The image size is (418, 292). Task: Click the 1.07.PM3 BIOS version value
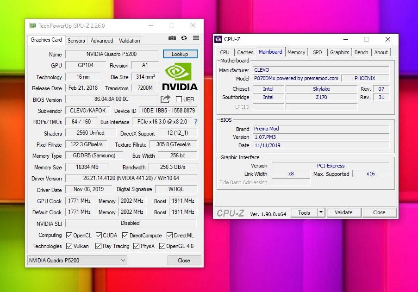tap(321, 137)
